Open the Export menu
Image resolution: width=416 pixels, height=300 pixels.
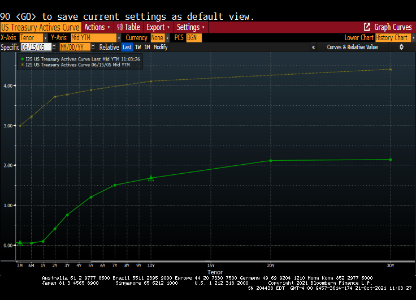tap(158, 27)
